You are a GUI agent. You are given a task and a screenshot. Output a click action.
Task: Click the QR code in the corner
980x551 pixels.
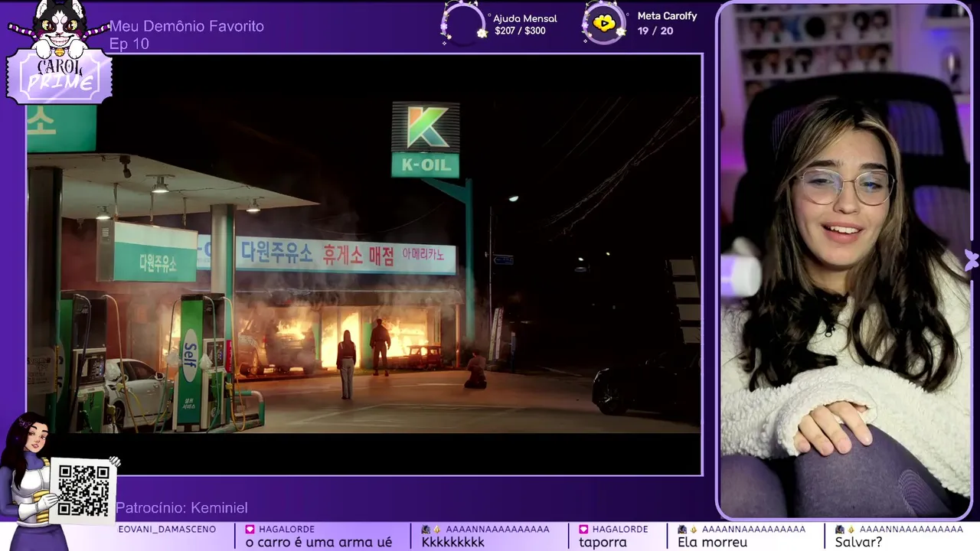(83, 491)
